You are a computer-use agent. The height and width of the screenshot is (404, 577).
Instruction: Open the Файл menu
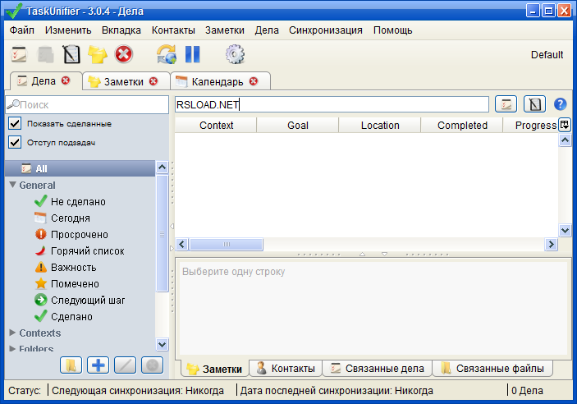point(22,30)
